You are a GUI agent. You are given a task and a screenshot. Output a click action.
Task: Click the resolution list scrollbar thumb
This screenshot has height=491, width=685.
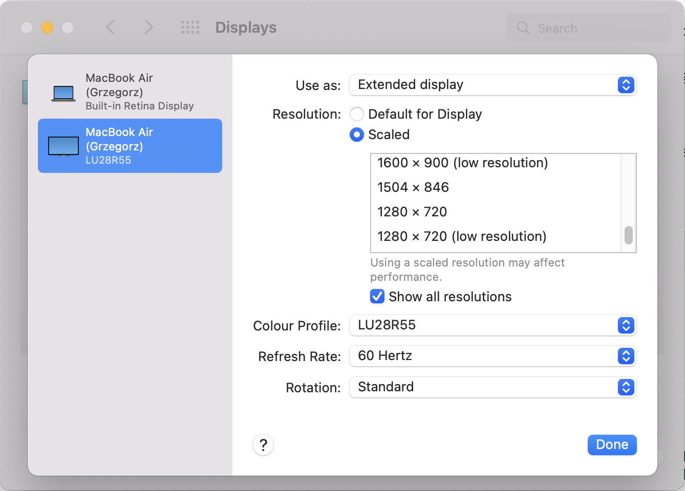coord(629,236)
